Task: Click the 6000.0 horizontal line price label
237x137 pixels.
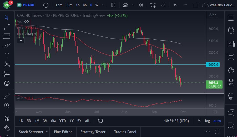Action: pos(214,64)
